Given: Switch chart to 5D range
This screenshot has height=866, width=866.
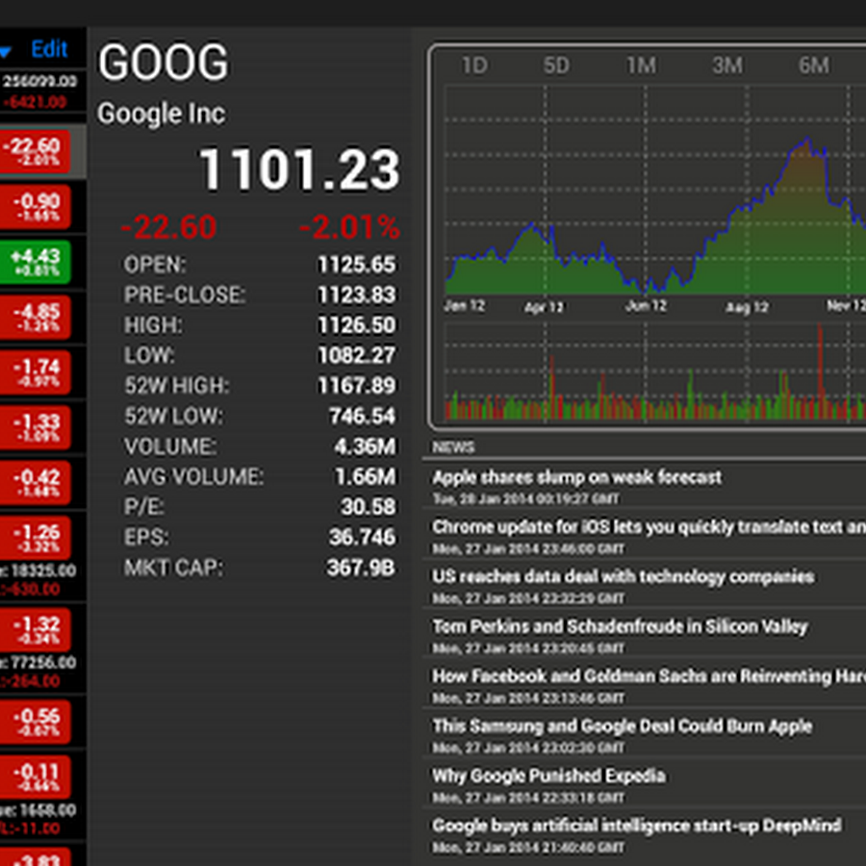Looking at the screenshot, I should coord(556,65).
